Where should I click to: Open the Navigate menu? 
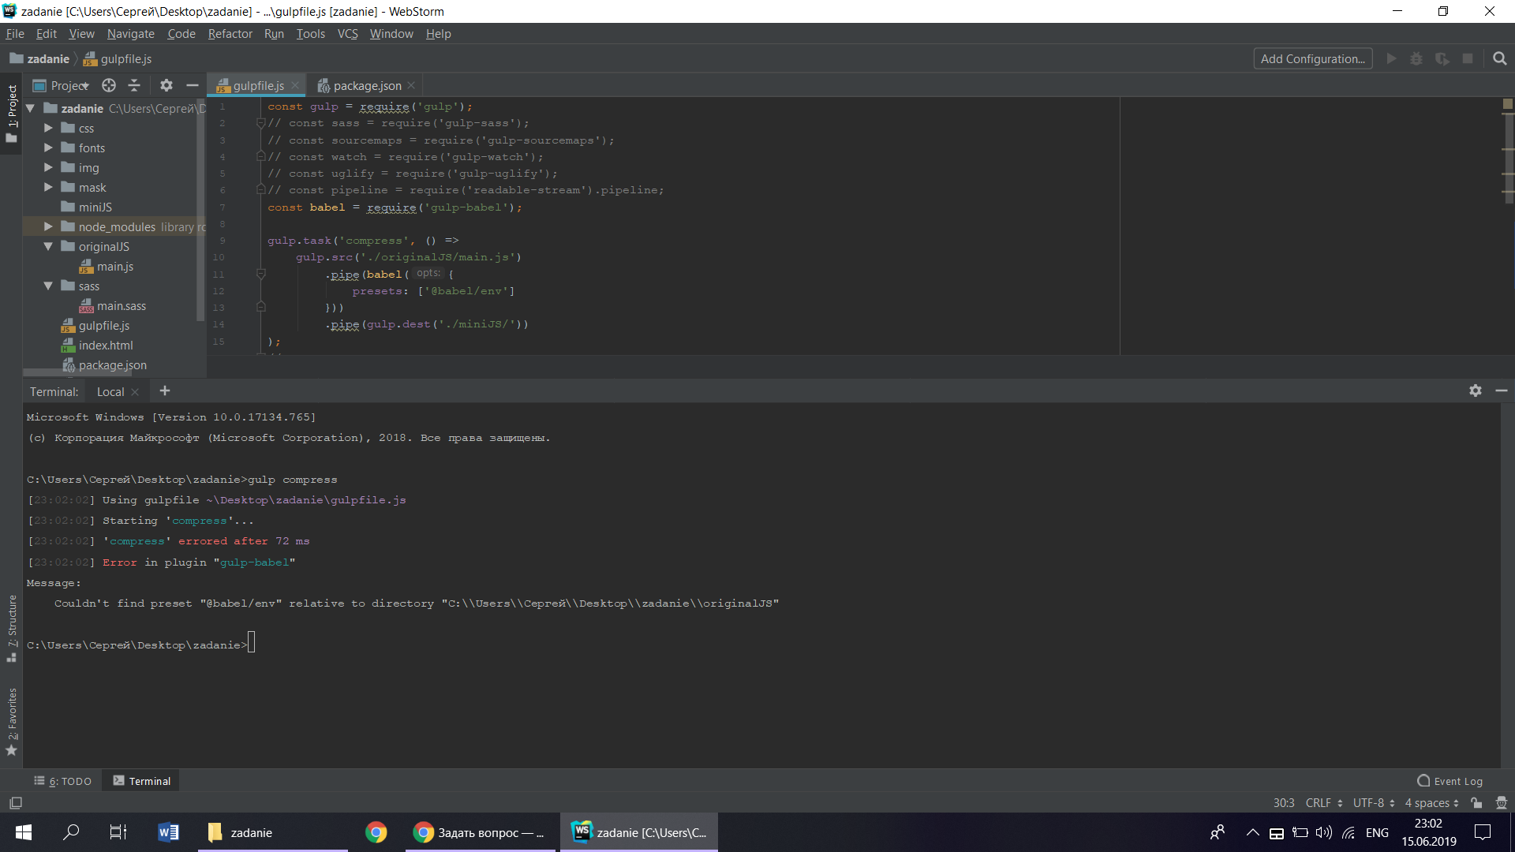(x=131, y=33)
